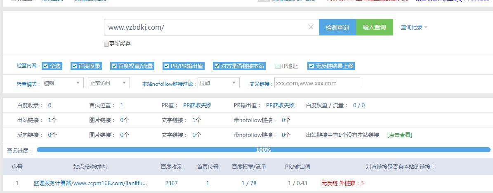493x193 pixels.
Task: Check the IP地址 checkbox
Action: click(x=278, y=66)
